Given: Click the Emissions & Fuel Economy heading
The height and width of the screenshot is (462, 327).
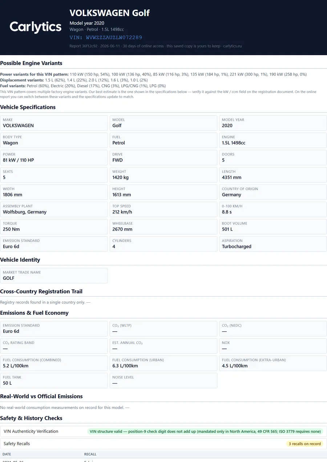Looking at the screenshot, I should click(35, 313).
